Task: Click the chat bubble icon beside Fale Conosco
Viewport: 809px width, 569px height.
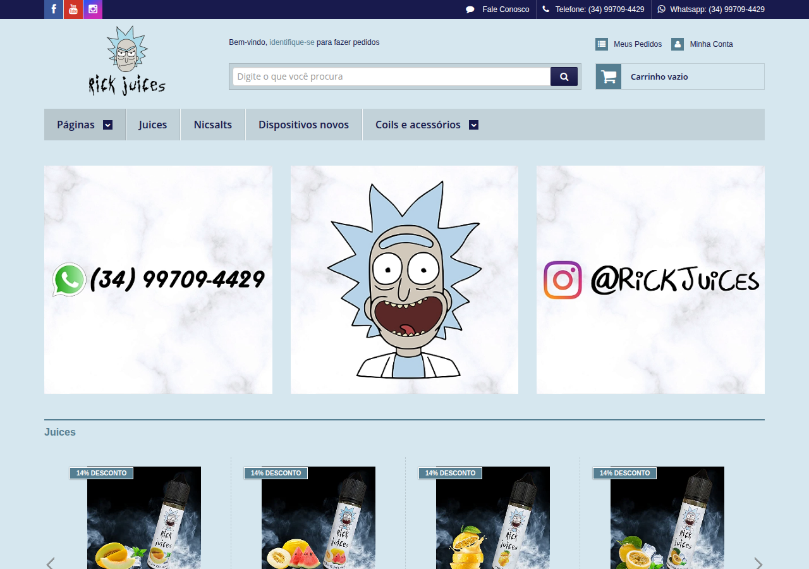Action: tap(470, 9)
